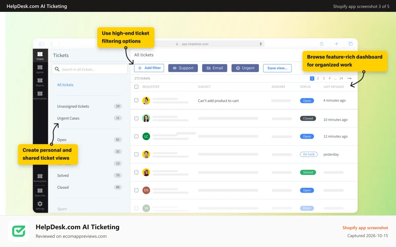Show browser tab overview icon
This screenshot has height=247, width=396.
tap(350, 44)
